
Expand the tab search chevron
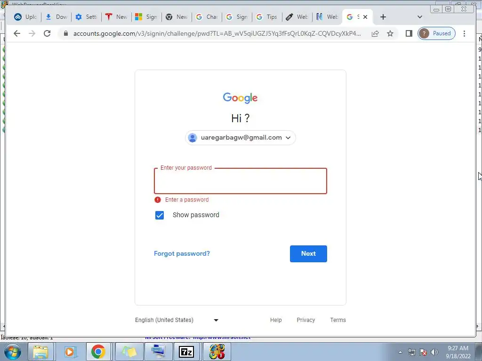[x=419, y=17]
